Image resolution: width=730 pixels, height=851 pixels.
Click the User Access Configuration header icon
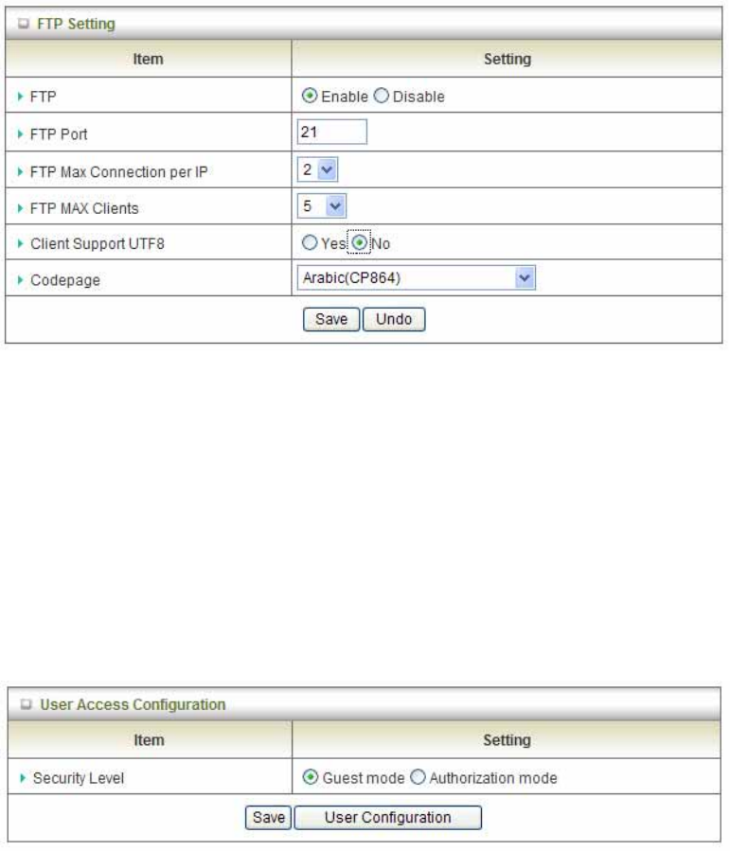tap(27, 704)
